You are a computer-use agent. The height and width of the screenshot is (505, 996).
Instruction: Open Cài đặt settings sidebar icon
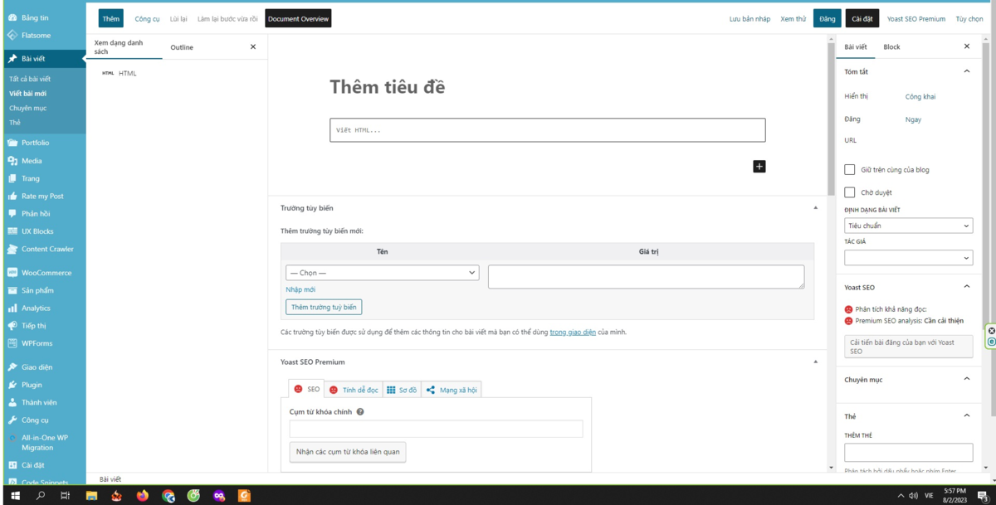12,465
